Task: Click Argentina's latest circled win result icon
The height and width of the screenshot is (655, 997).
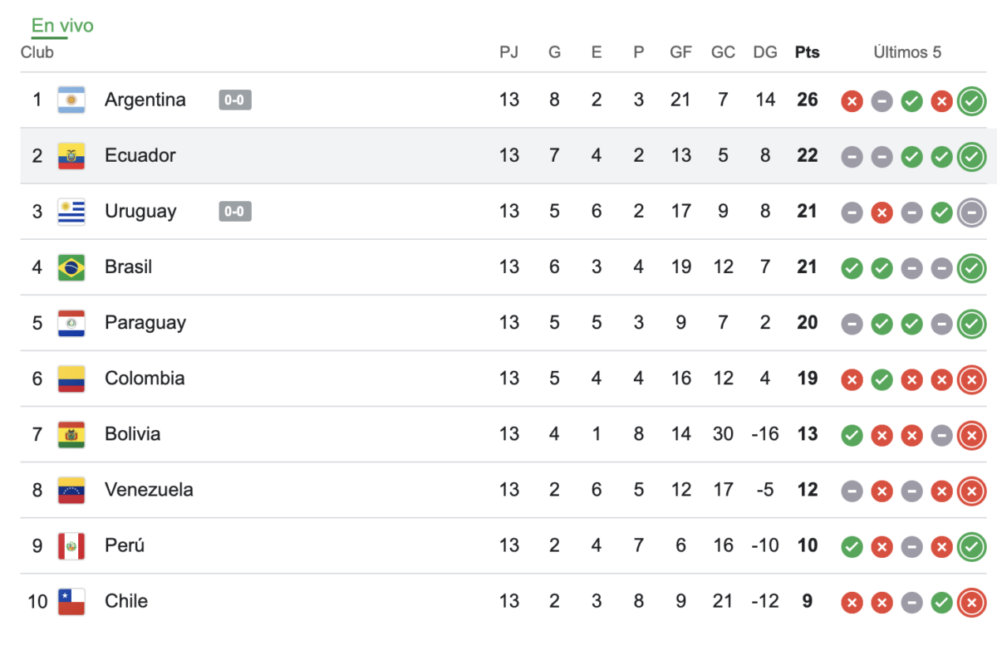Action: point(971,101)
